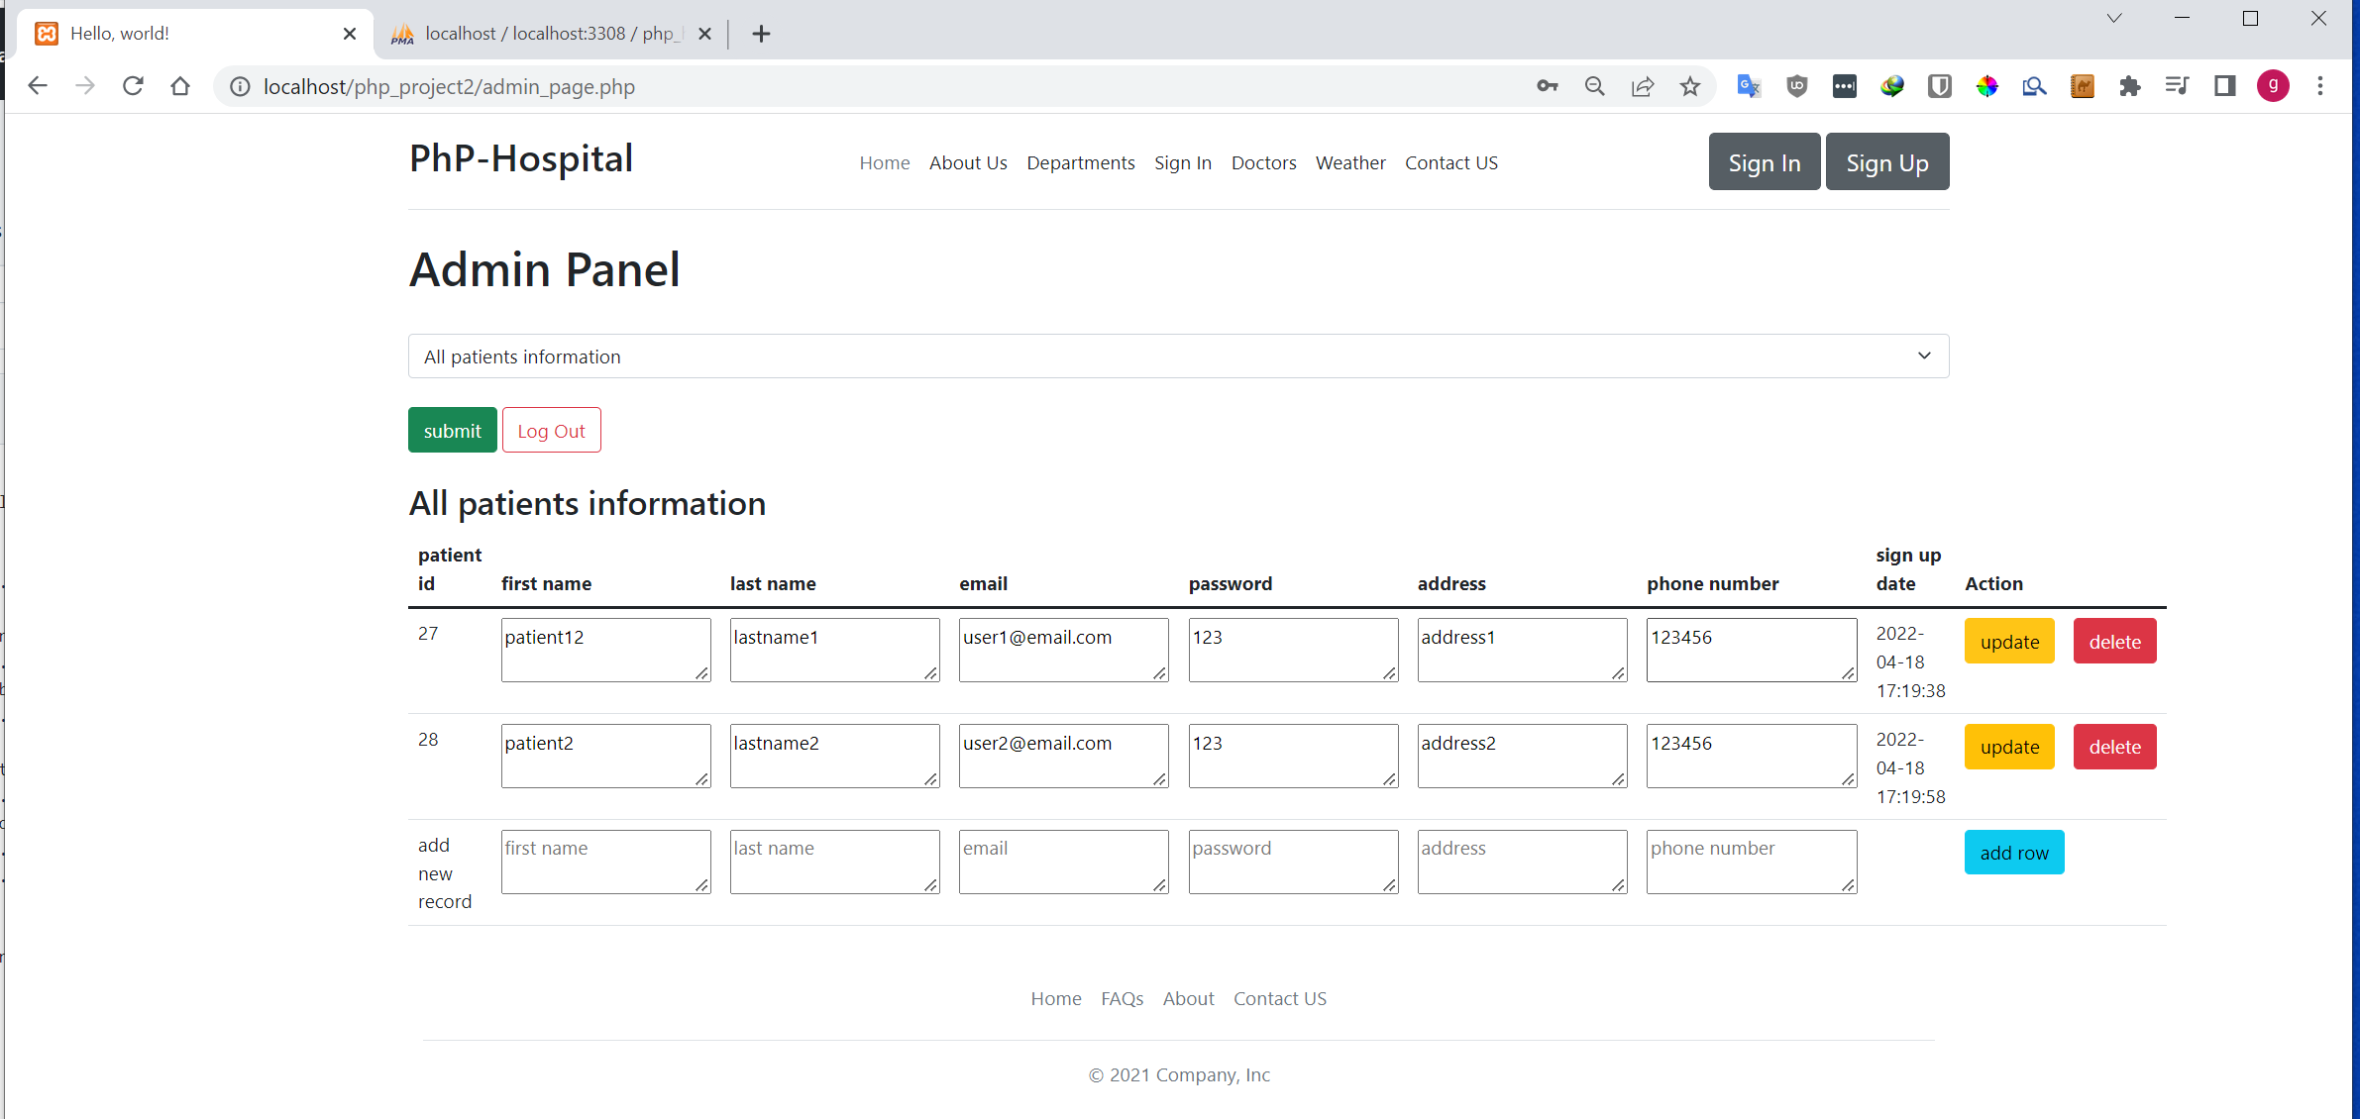This screenshot has width=2360, height=1119.
Task: Delete the patient 28 row
Action: (2115, 747)
